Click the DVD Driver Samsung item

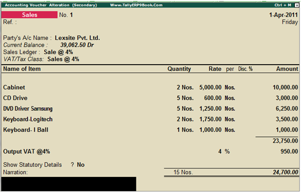click(x=28, y=109)
